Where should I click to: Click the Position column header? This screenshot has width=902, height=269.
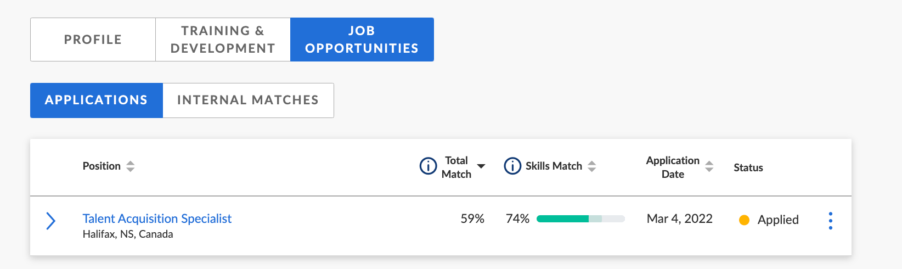pyautogui.click(x=102, y=166)
